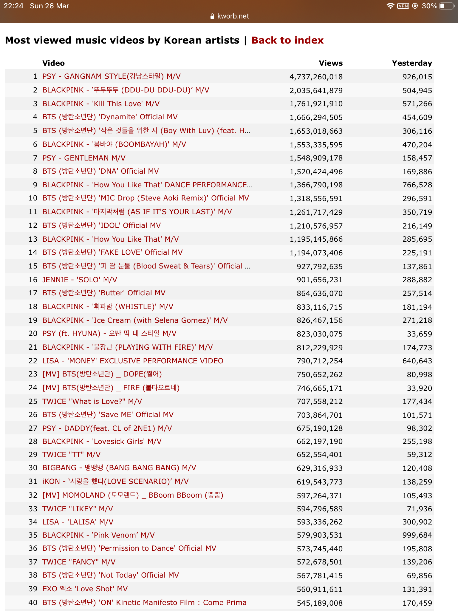Open EXO 'Love Shot' MV link
Image resolution: width=458 pixels, height=611 pixels.
click(x=85, y=589)
